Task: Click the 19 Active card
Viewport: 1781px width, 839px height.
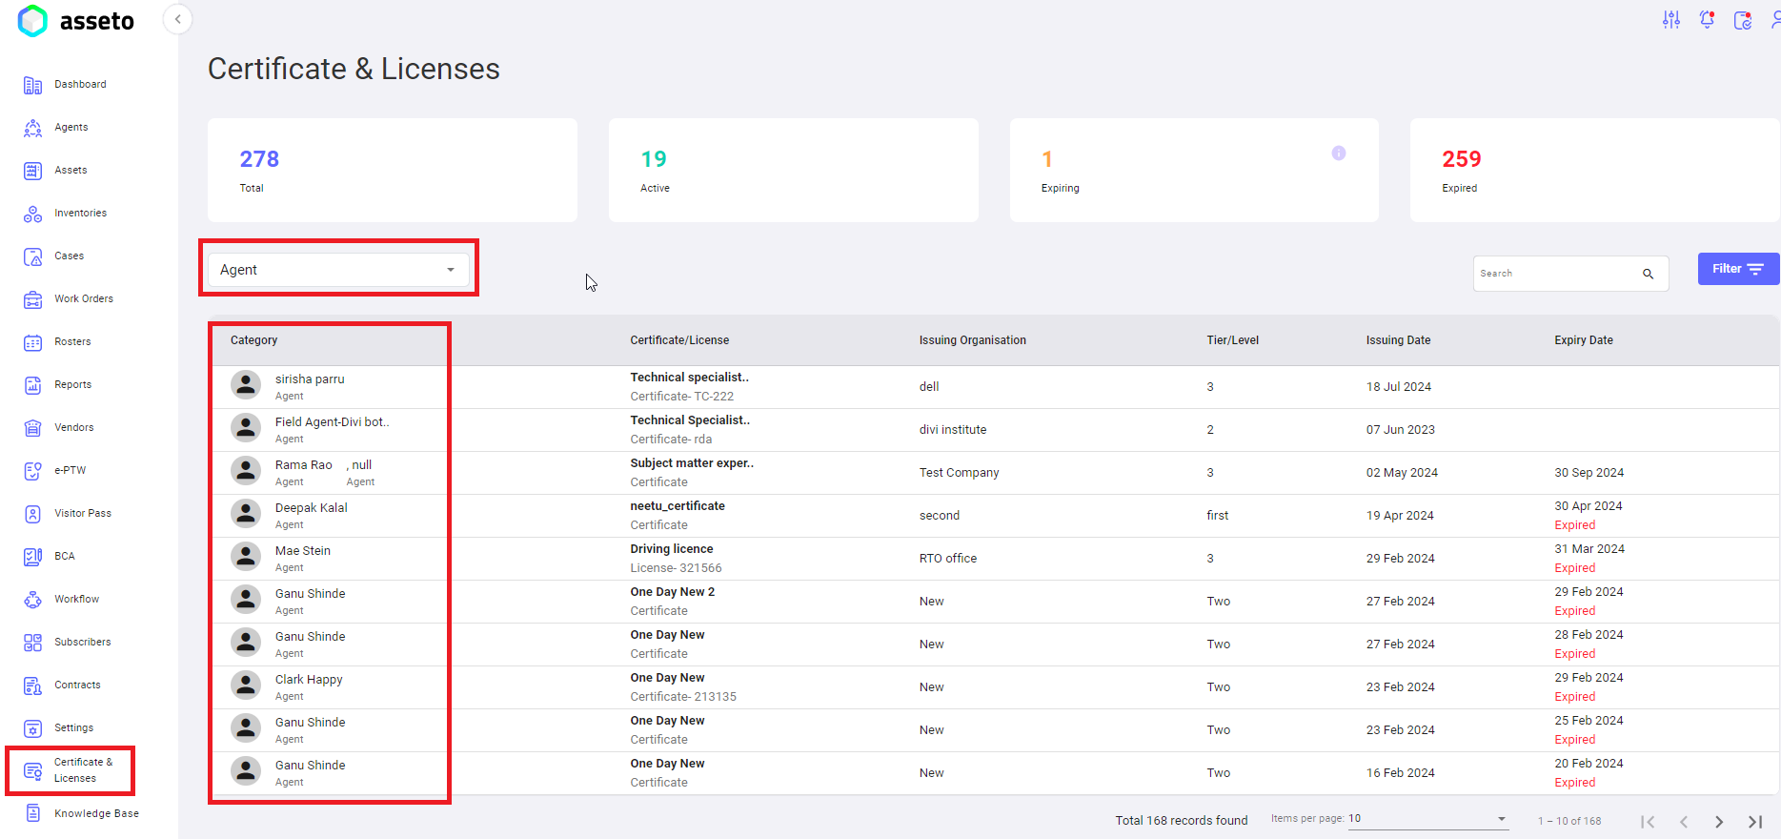Action: pos(794,171)
